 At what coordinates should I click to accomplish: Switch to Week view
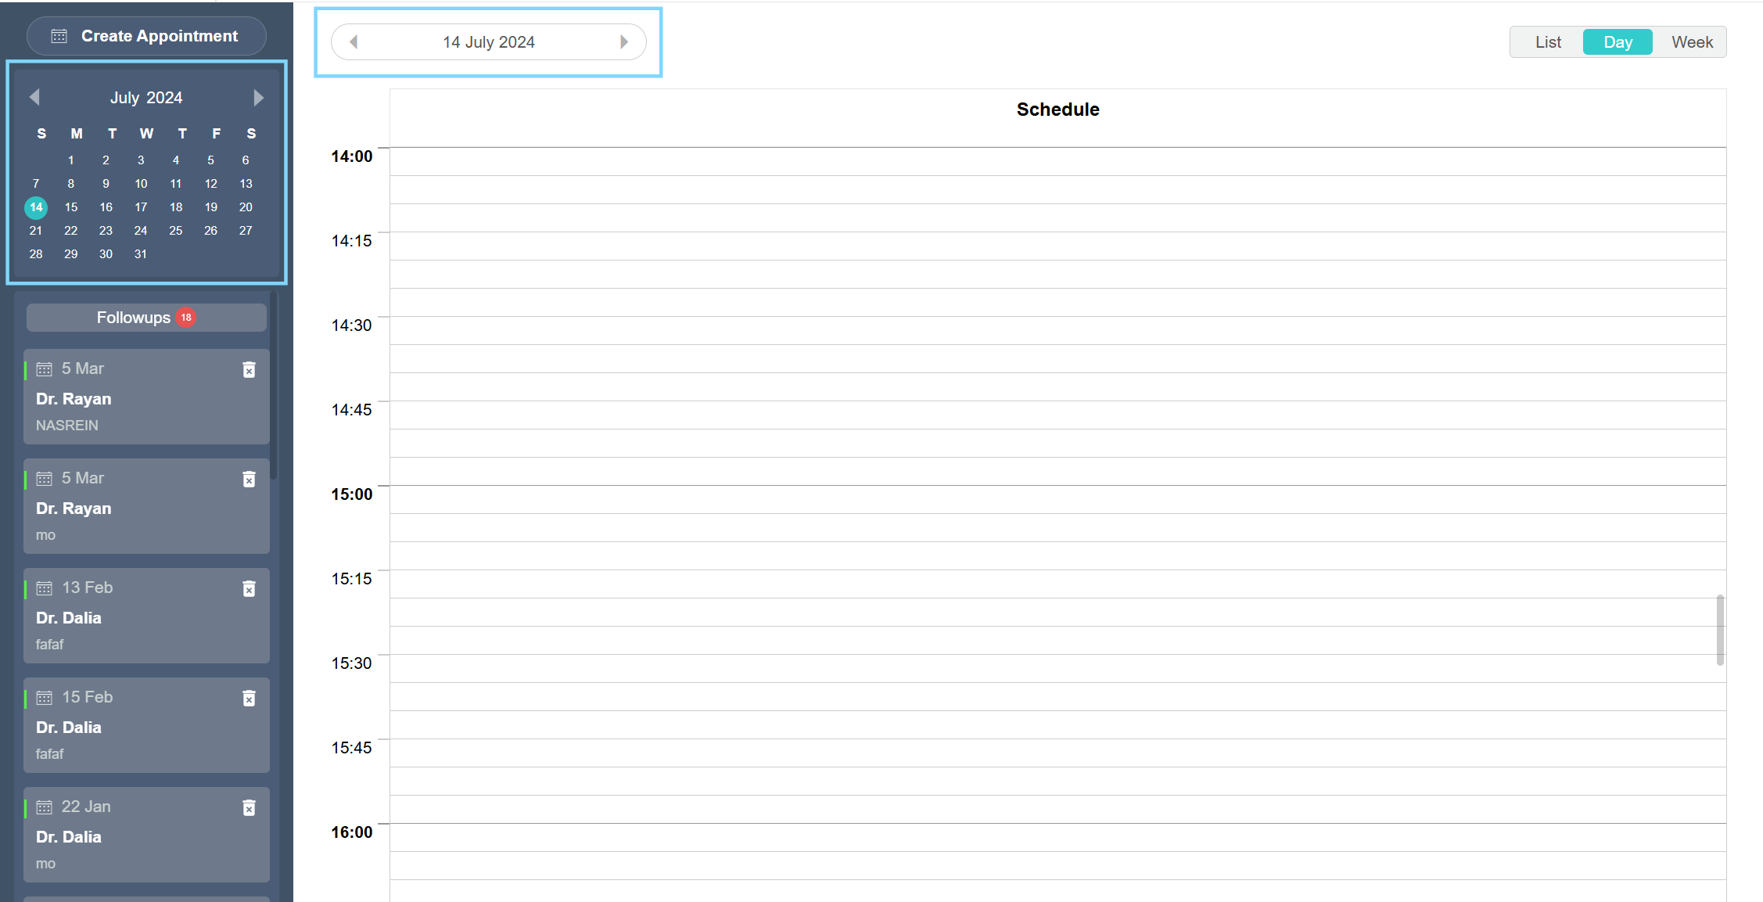coord(1692,42)
